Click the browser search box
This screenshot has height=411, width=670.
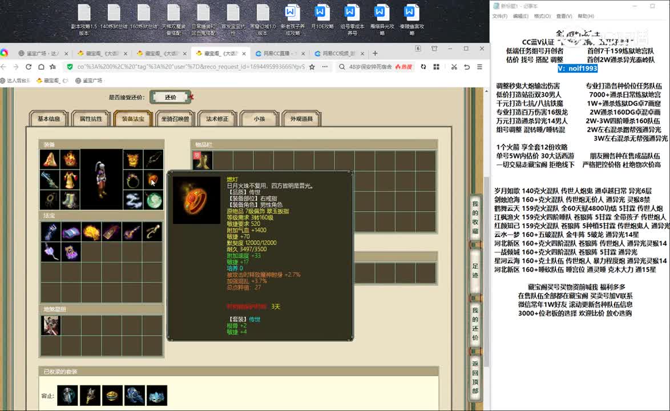(x=370, y=67)
